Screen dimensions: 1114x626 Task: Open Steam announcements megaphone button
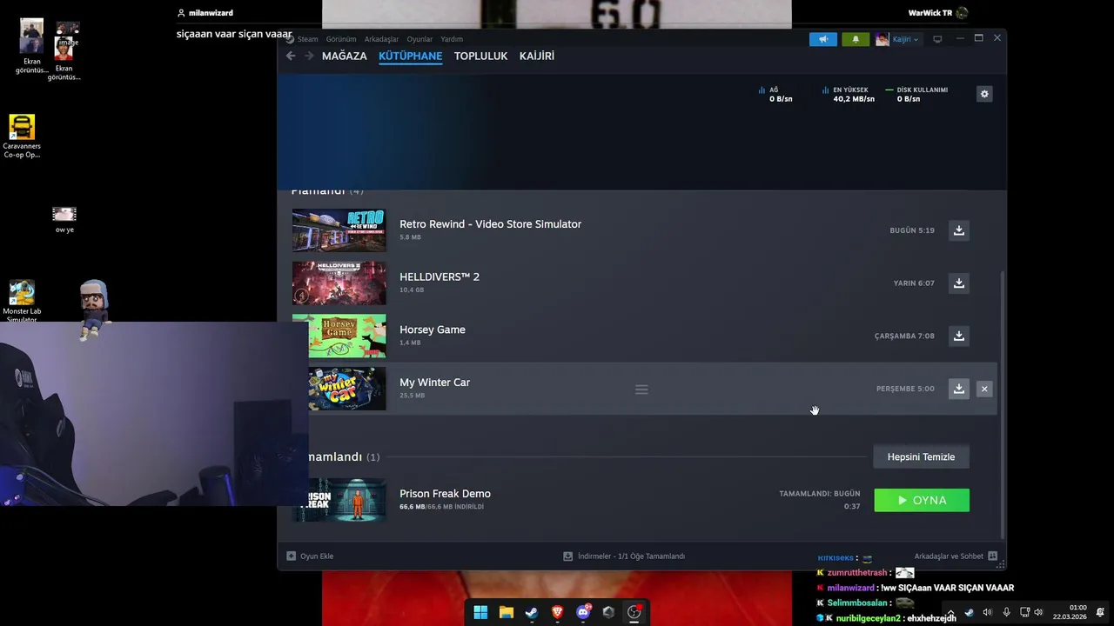[x=822, y=39]
